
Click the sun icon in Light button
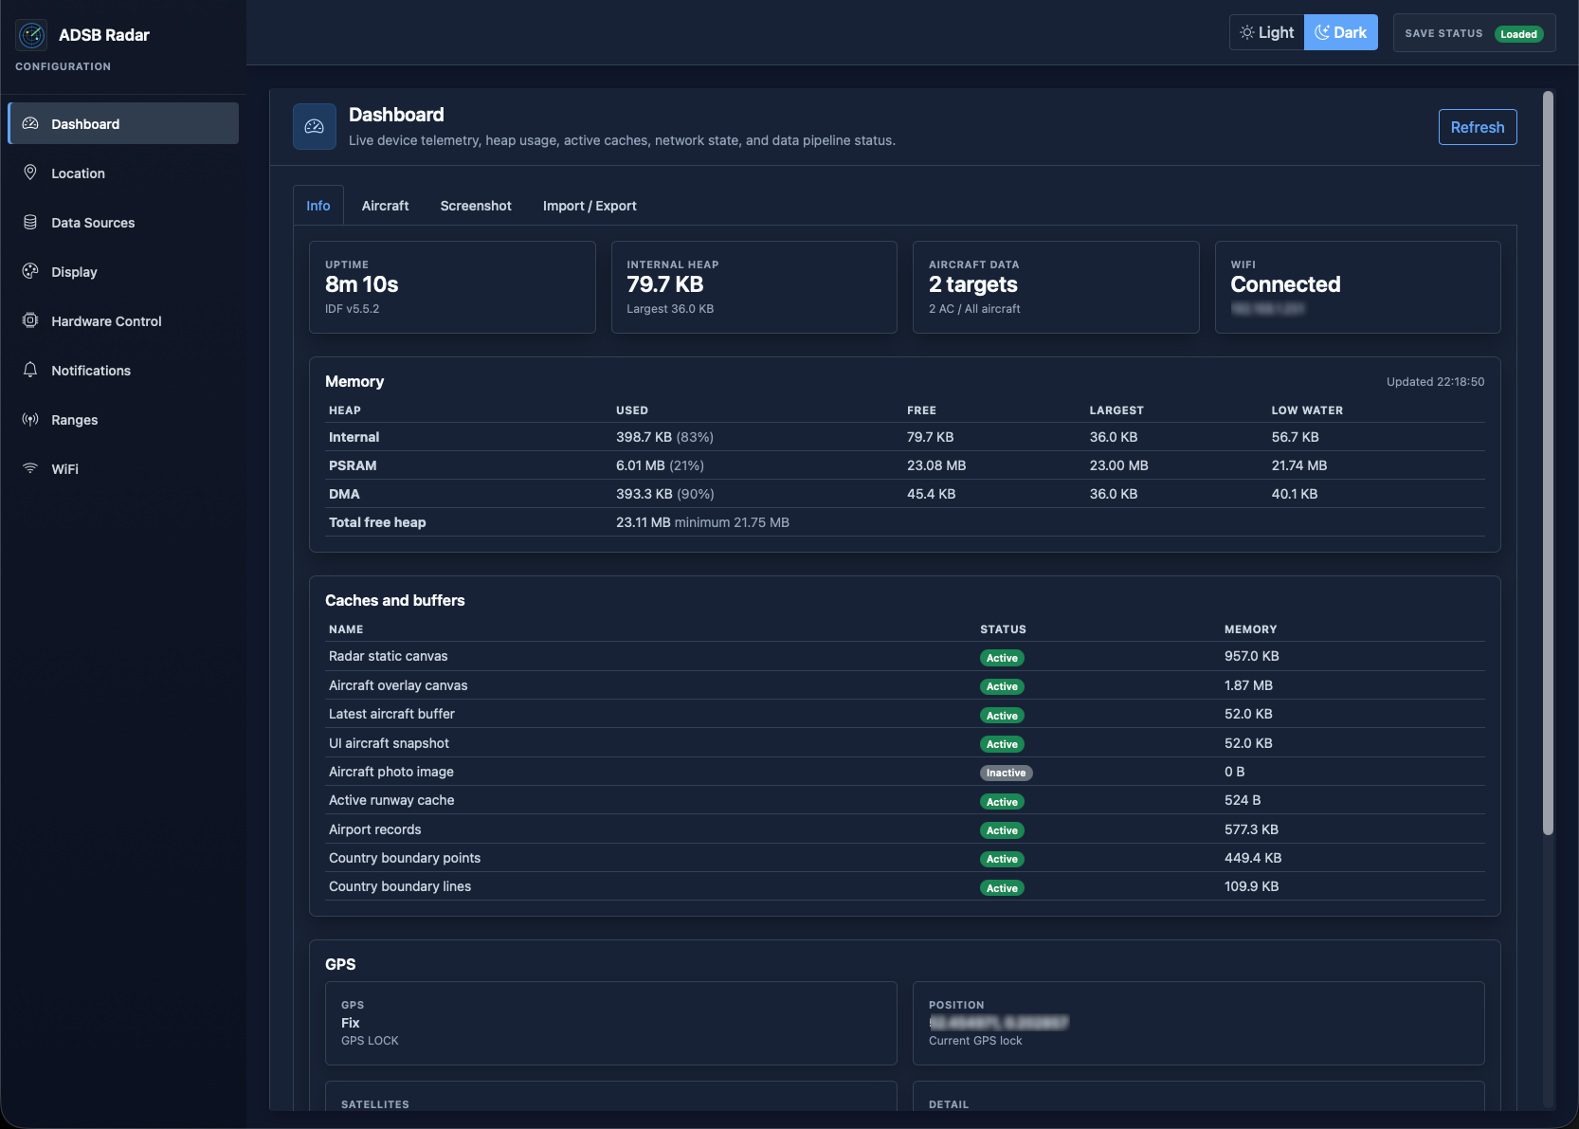coord(1247,32)
